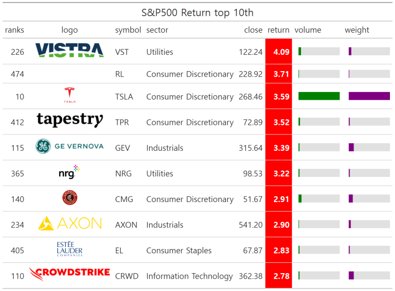395x291 pixels.
Task: Click the AXON logo
Action: point(70,223)
